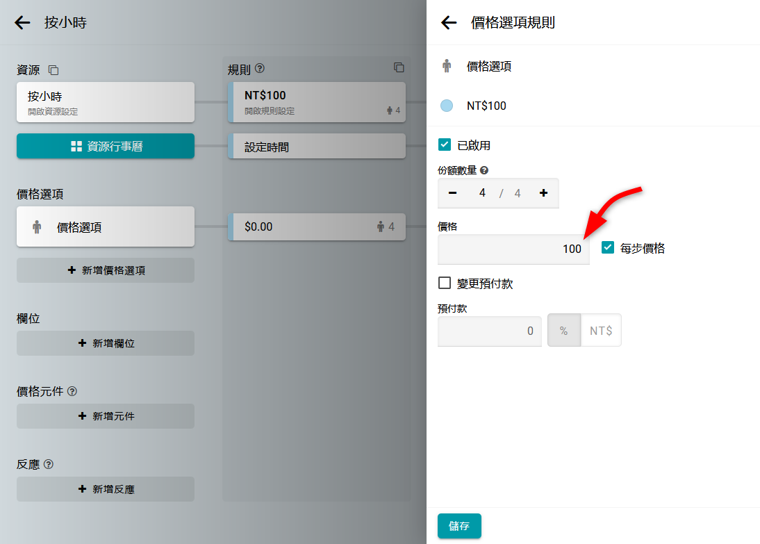This screenshot has height=544, width=760.
Task: Enable the 變更預付款 checkbox
Action: pyautogui.click(x=445, y=283)
